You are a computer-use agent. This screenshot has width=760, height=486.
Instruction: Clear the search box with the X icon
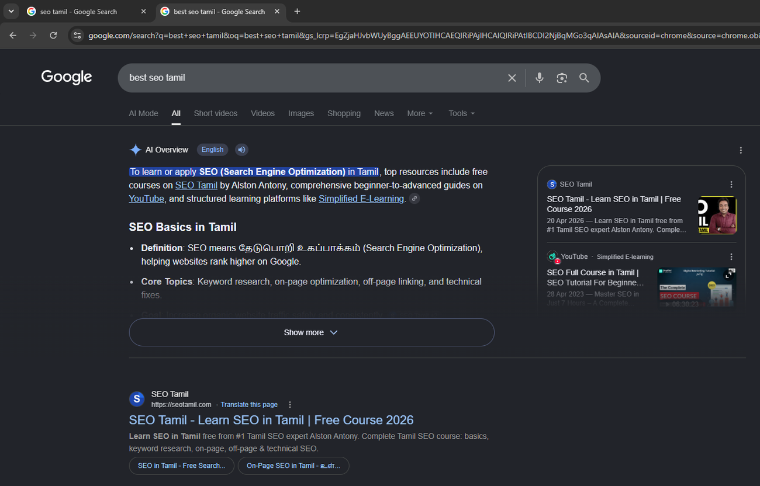pos(512,78)
